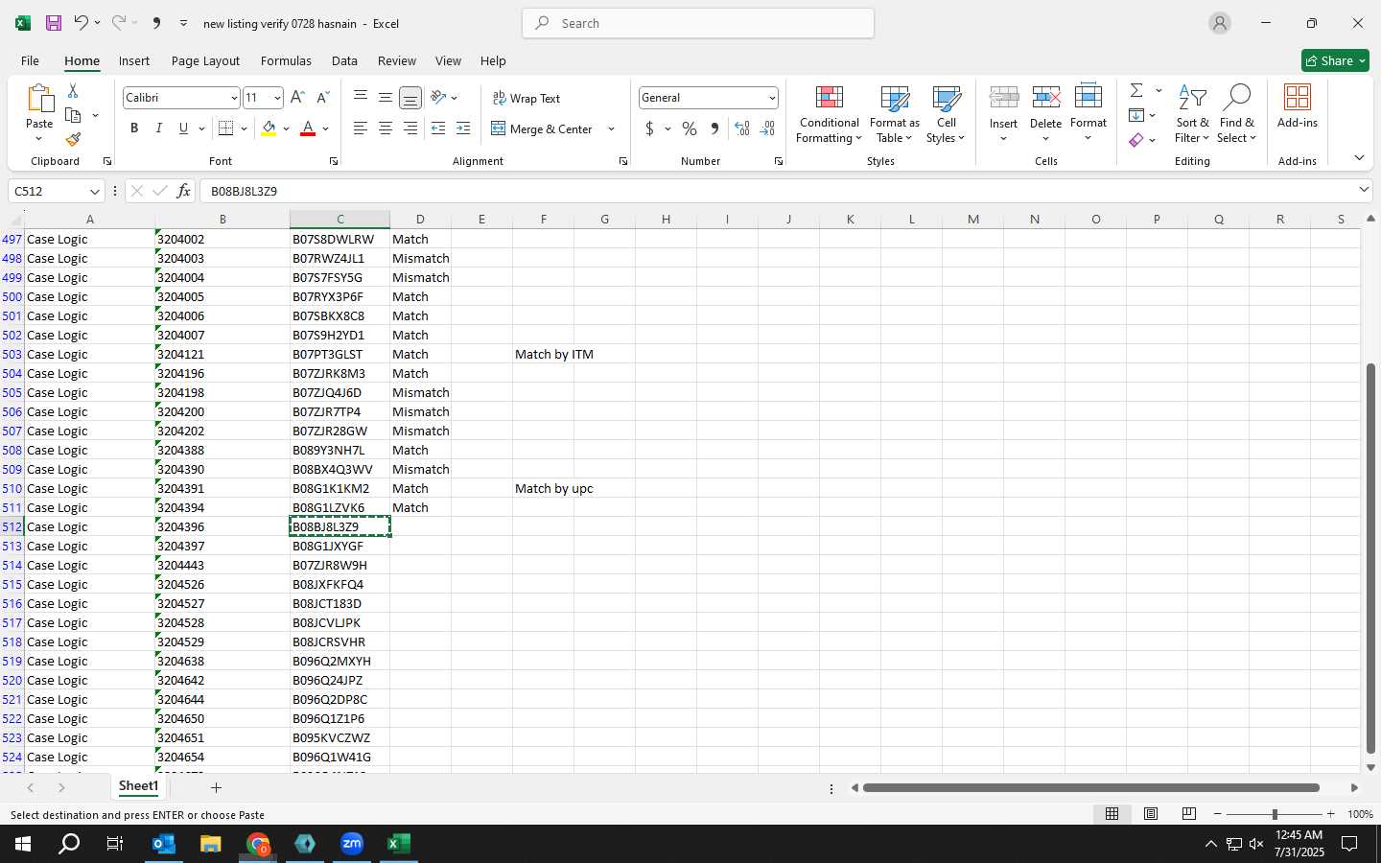The width and height of the screenshot is (1381, 863).
Task: Click the Search box in title bar
Action: point(698,23)
